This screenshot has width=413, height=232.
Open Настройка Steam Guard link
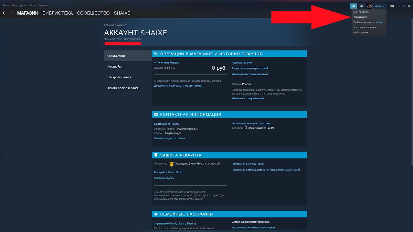pos(169,172)
